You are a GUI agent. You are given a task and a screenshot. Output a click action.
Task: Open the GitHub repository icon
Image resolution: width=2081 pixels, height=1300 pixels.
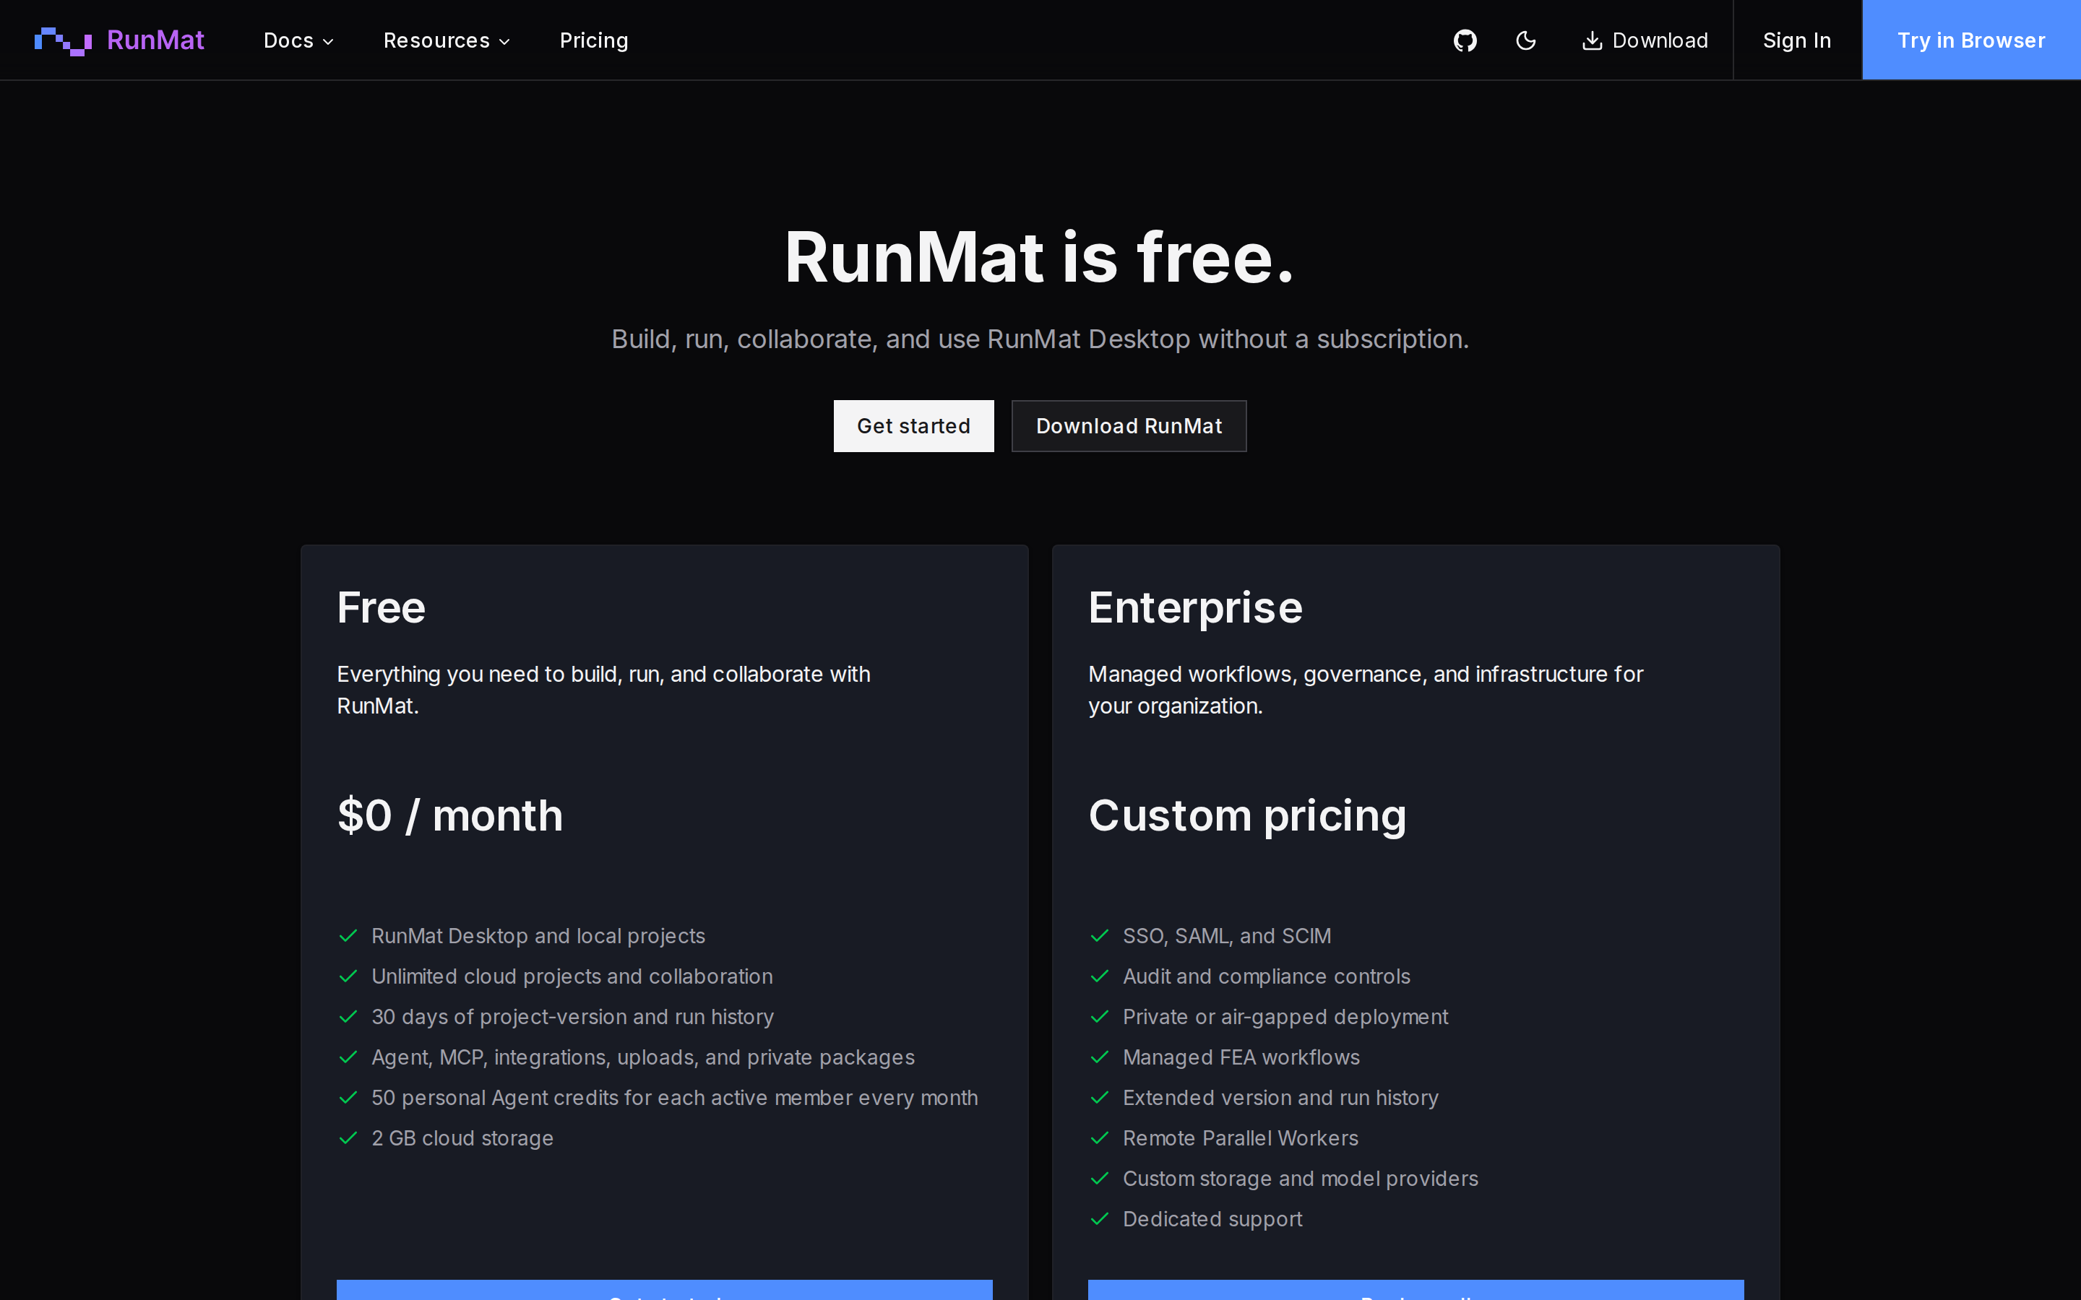[1465, 40]
